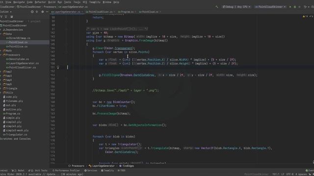Screen dimensions: 314x176
Task: Click the UTF-8 encoding in status bar
Action: pyautogui.click(x=289, y=174)
